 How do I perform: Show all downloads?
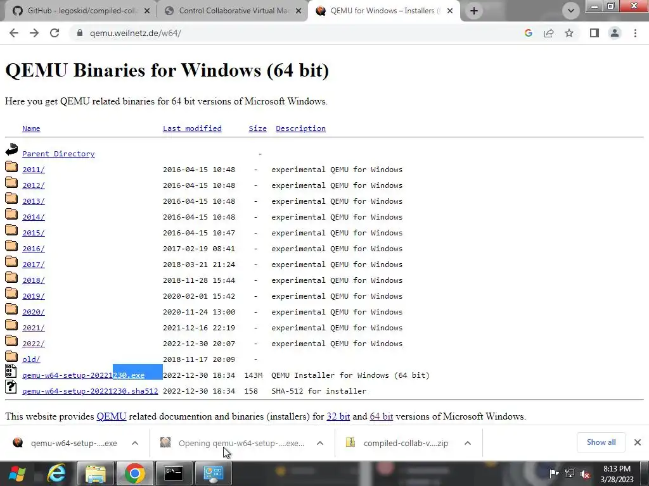(x=601, y=442)
